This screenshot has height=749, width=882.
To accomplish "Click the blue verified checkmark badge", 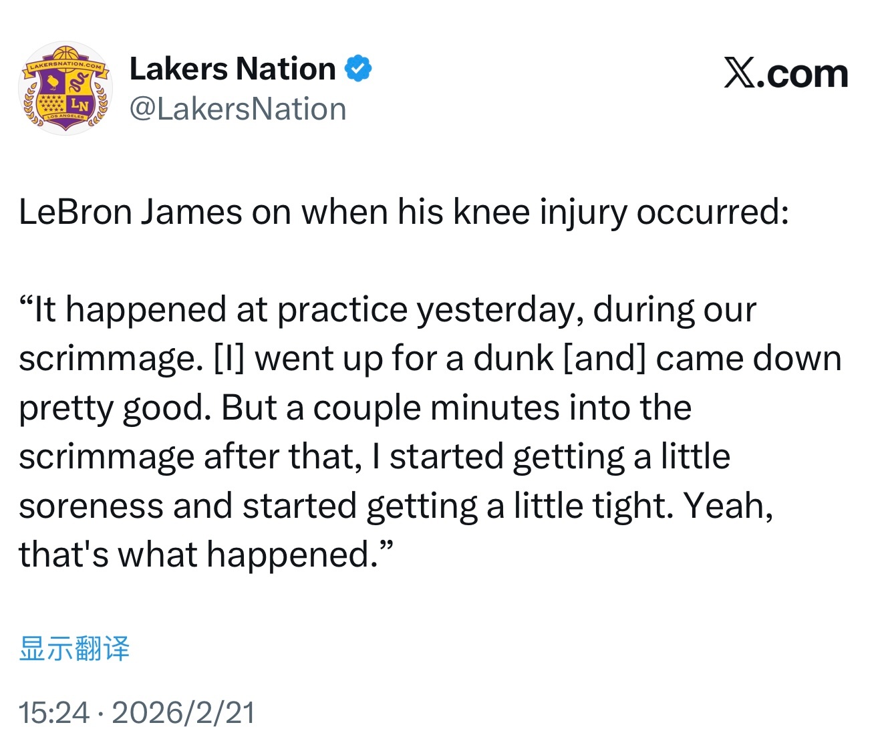I will click(358, 69).
